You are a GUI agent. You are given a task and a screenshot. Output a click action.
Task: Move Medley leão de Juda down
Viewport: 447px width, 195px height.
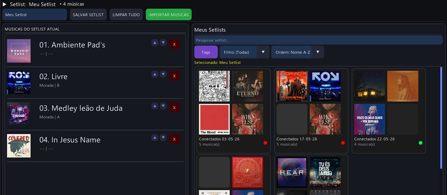163,106
